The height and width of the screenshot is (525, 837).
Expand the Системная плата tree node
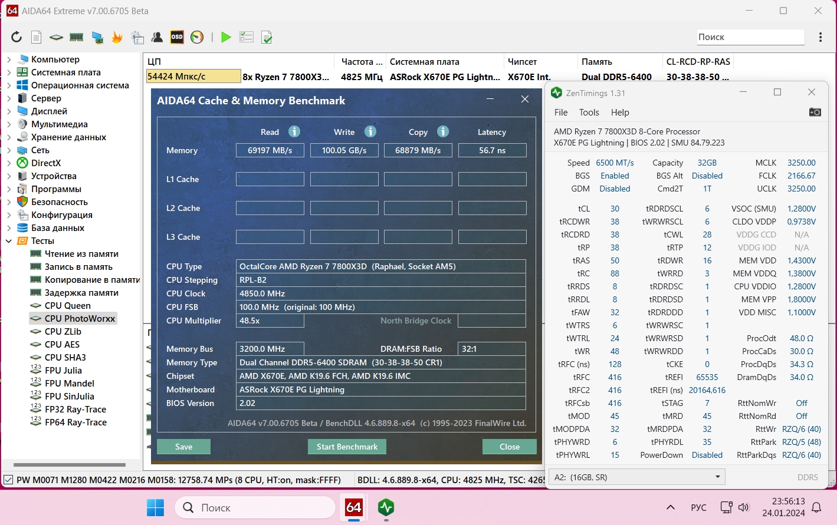click(9, 72)
